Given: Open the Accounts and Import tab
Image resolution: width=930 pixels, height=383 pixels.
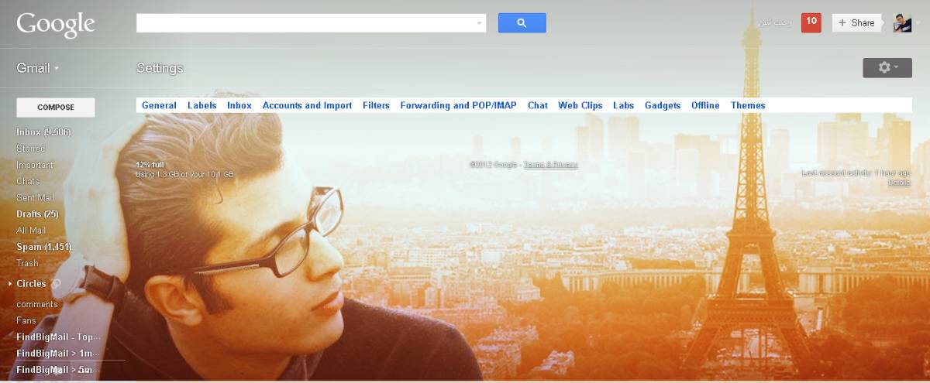Looking at the screenshot, I should [x=307, y=105].
